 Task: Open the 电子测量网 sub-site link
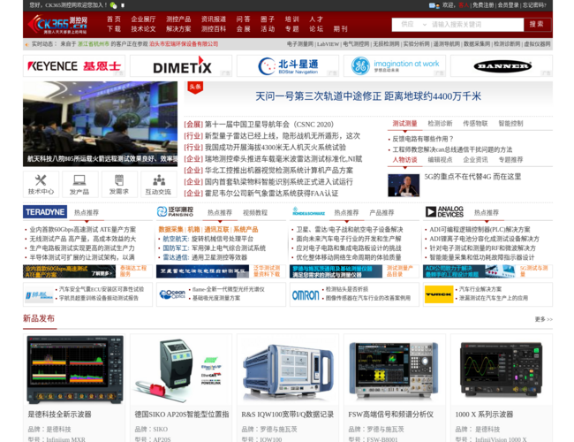point(300,44)
